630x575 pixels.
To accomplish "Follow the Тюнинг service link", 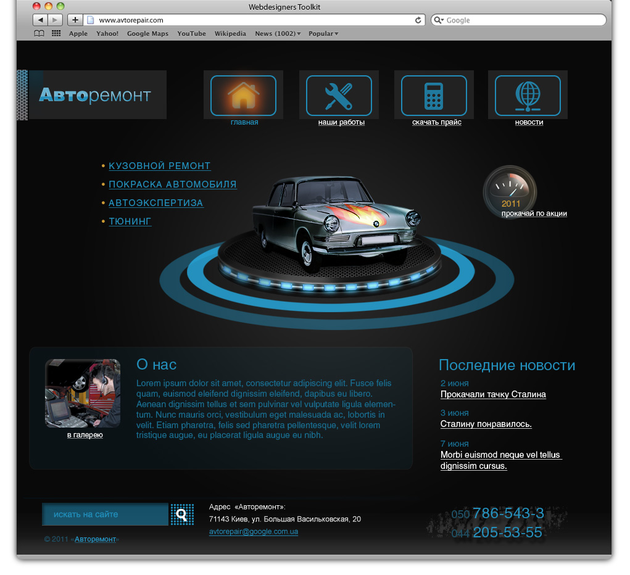I will click(x=130, y=221).
